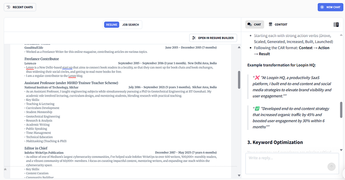
Task: Click 'Example transformation for Loopin HQ:'
Action: [x=282, y=65]
